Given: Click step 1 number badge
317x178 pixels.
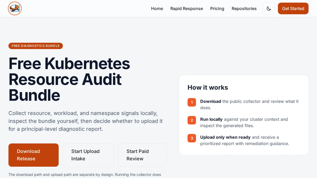Looking at the screenshot, I should [x=192, y=102].
